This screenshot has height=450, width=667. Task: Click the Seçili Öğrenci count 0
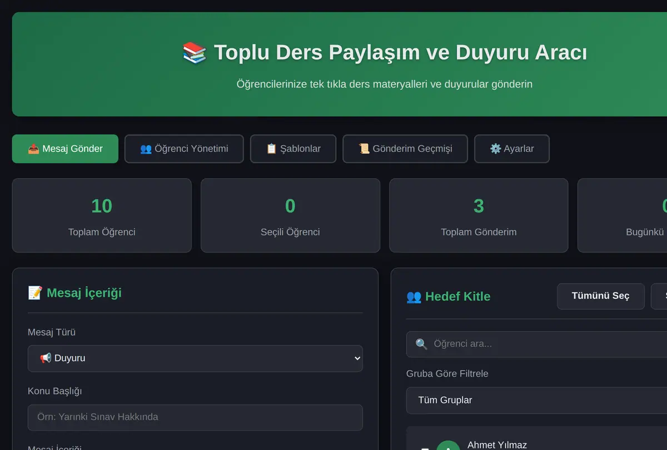(290, 206)
